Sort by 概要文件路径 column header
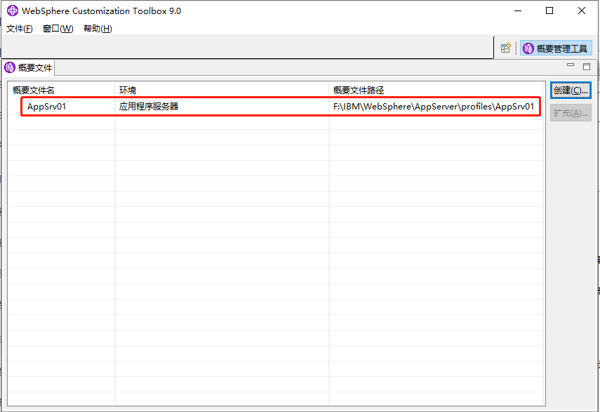This screenshot has width=600, height=412. point(436,90)
